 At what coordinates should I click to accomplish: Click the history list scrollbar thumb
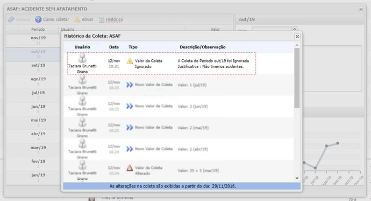[x=297, y=78]
